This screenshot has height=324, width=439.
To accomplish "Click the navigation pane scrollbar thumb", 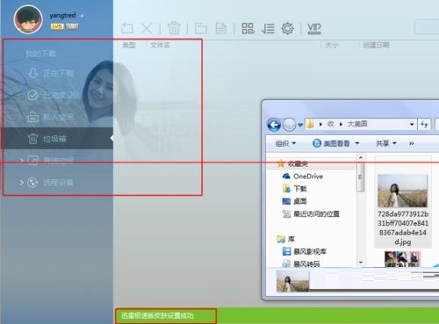I will (x=361, y=177).
